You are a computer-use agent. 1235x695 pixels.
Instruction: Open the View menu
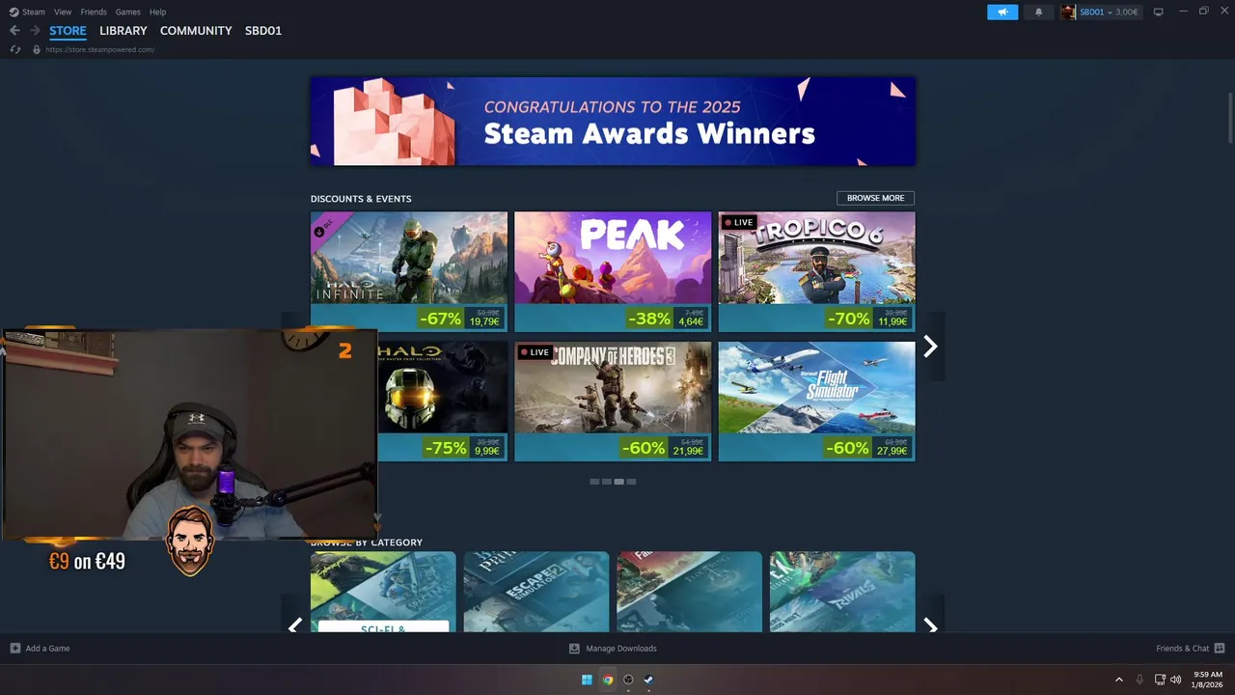click(63, 12)
